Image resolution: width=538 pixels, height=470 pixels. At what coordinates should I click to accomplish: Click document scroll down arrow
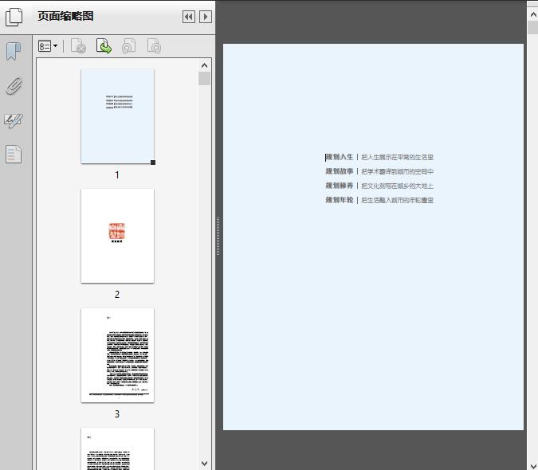(533, 465)
